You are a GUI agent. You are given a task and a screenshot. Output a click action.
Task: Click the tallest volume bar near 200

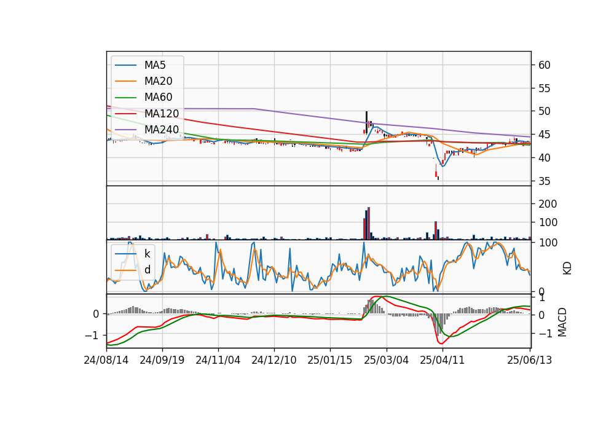[369, 224]
